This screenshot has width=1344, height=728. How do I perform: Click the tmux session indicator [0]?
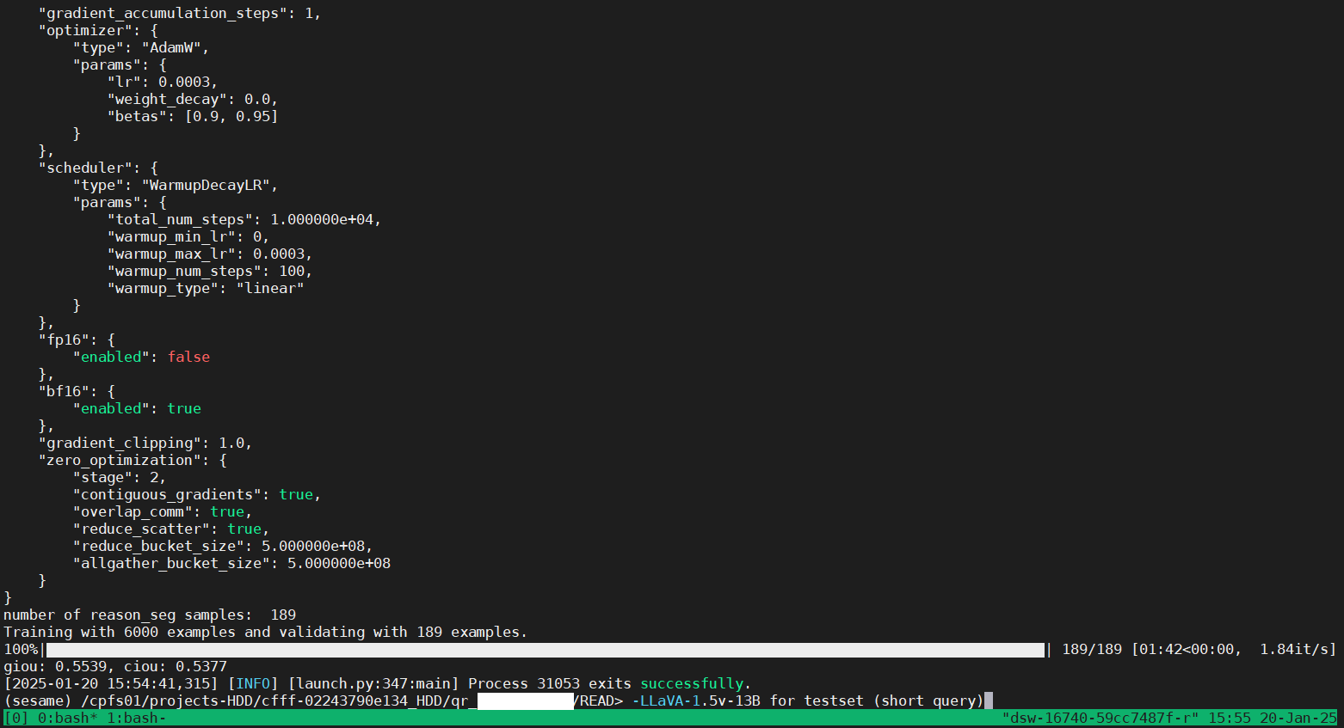16,718
